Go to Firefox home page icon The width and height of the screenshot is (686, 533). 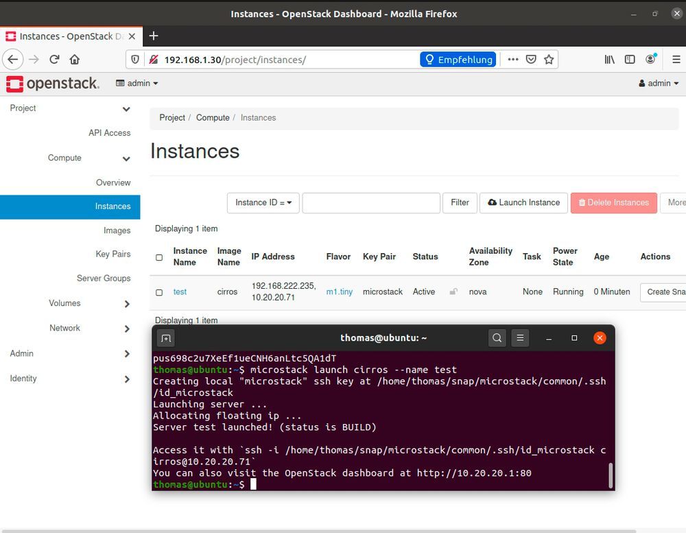(75, 60)
